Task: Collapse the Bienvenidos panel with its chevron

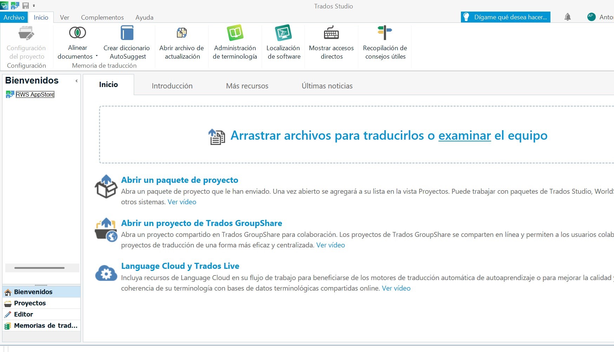Action: click(76, 81)
